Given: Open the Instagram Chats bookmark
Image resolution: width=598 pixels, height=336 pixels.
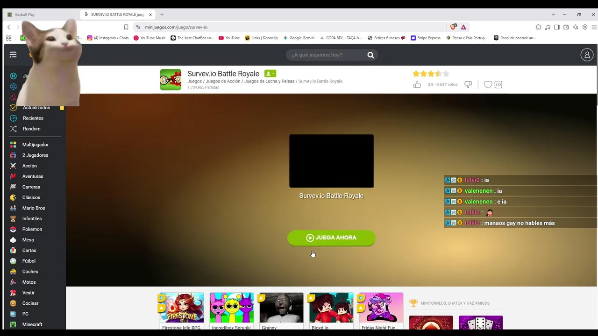Looking at the screenshot, I should 108,38.
